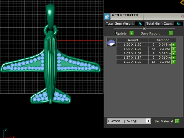Select the '1.62 X 1.62' size cell
The image size is (184, 138).
tap(132, 53)
